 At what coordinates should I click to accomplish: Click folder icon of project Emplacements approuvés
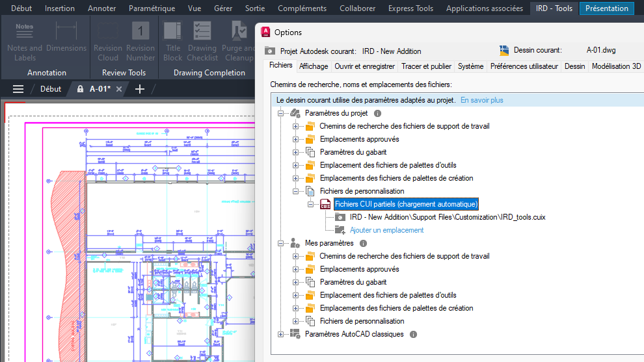[x=310, y=139]
